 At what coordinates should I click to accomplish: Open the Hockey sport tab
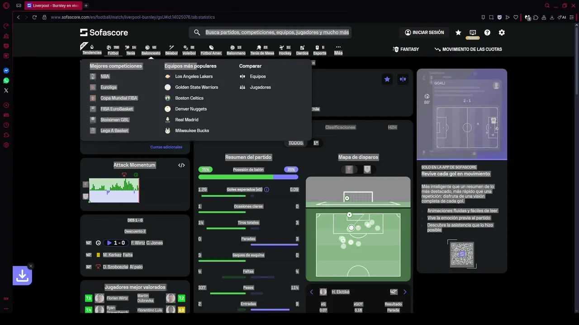[285, 50]
